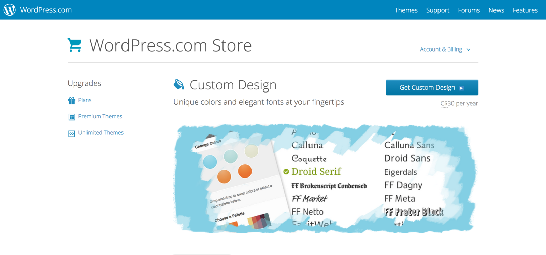
Task: Click the Premium Themes layout icon
Action: 72,117
